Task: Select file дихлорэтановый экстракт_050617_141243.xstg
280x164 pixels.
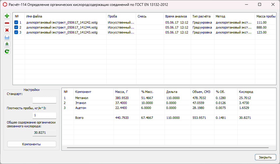Action: (x=62, y=32)
